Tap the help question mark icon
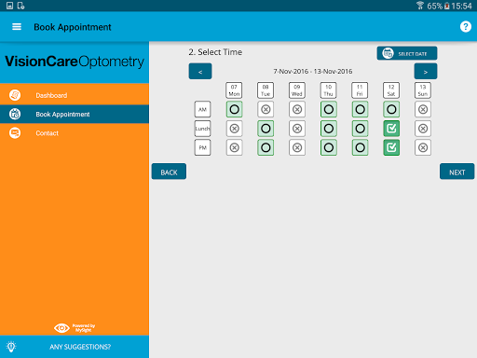 [465, 27]
